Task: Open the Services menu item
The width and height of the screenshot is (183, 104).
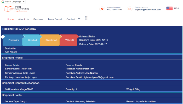Action: pos(38,19)
